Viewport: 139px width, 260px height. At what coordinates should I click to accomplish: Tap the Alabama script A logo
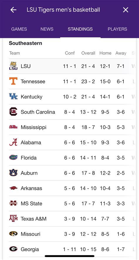pyautogui.click(x=13, y=142)
